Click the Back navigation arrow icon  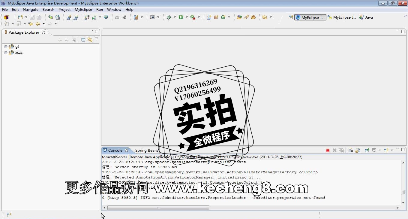(x=38, y=24)
